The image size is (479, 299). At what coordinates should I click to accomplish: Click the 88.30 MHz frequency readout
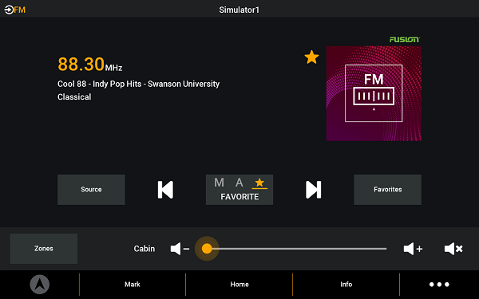tap(89, 65)
